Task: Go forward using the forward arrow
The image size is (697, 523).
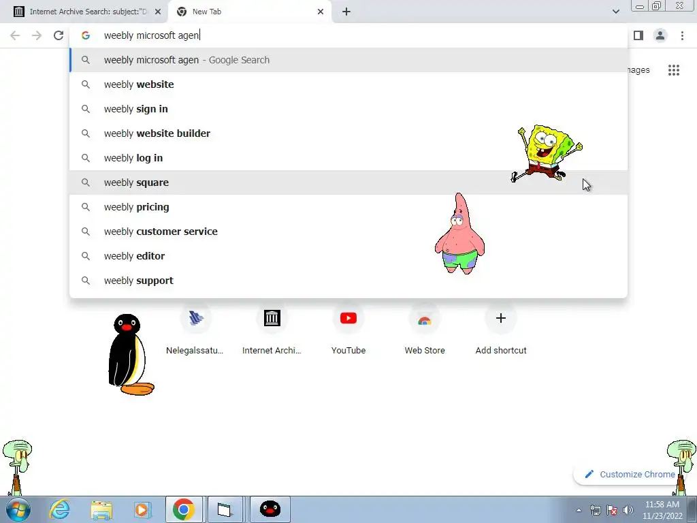Action: coord(37,35)
